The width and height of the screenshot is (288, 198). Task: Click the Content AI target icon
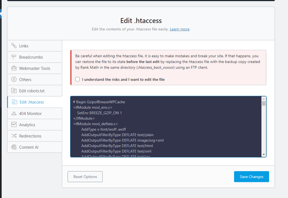[x=14, y=147]
